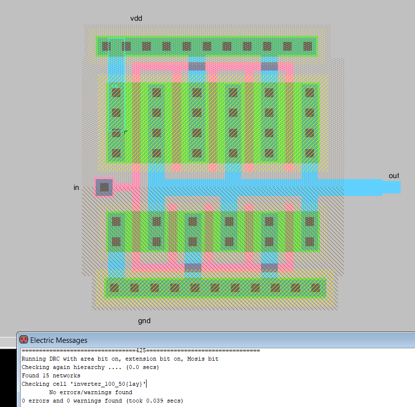
Task: Click the 425 separator line in messages
Action: click(140, 350)
